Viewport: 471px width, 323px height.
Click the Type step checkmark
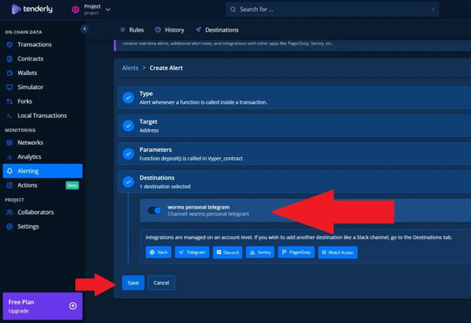pos(128,98)
